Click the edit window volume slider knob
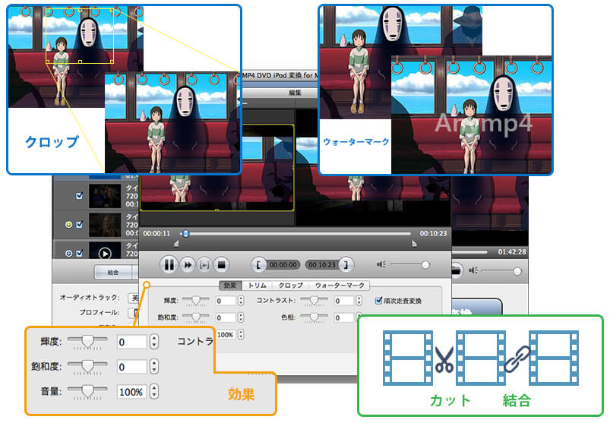 coord(425,265)
